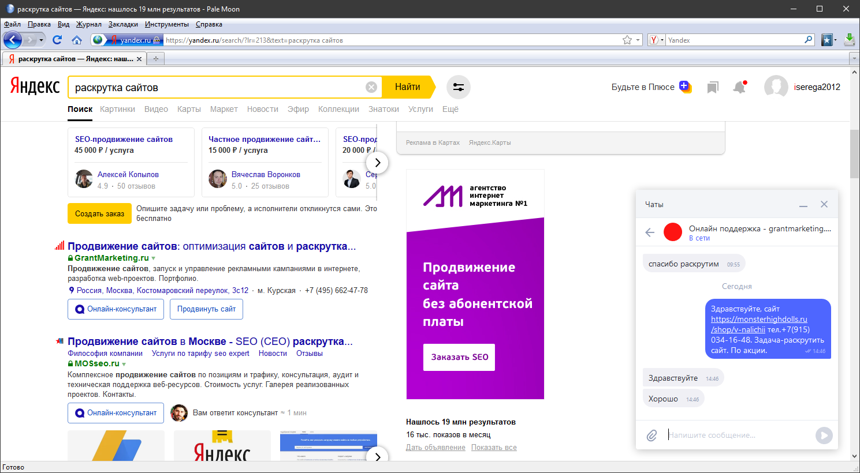Screen dimensions: 860x473
Task: Open the Файл menu
Action: coord(12,24)
